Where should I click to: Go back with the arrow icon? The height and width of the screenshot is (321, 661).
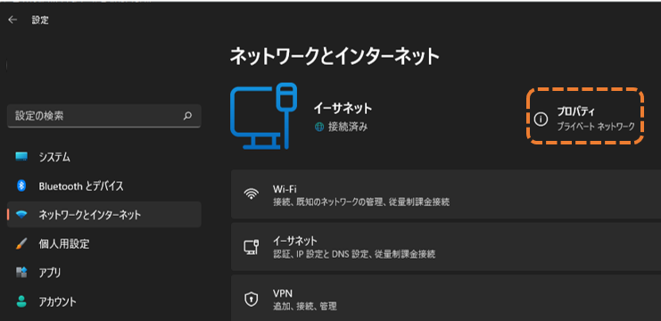pos(12,20)
